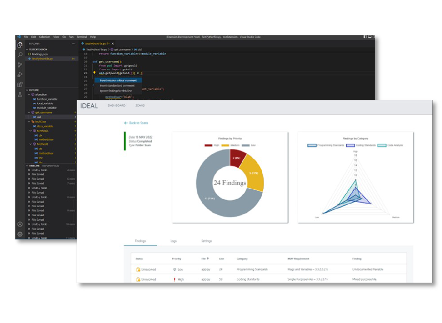Select Insert mission critical comment
The width and height of the screenshot is (442, 323).
point(118,80)
